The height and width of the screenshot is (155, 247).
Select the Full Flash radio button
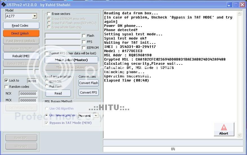(47, 86)
